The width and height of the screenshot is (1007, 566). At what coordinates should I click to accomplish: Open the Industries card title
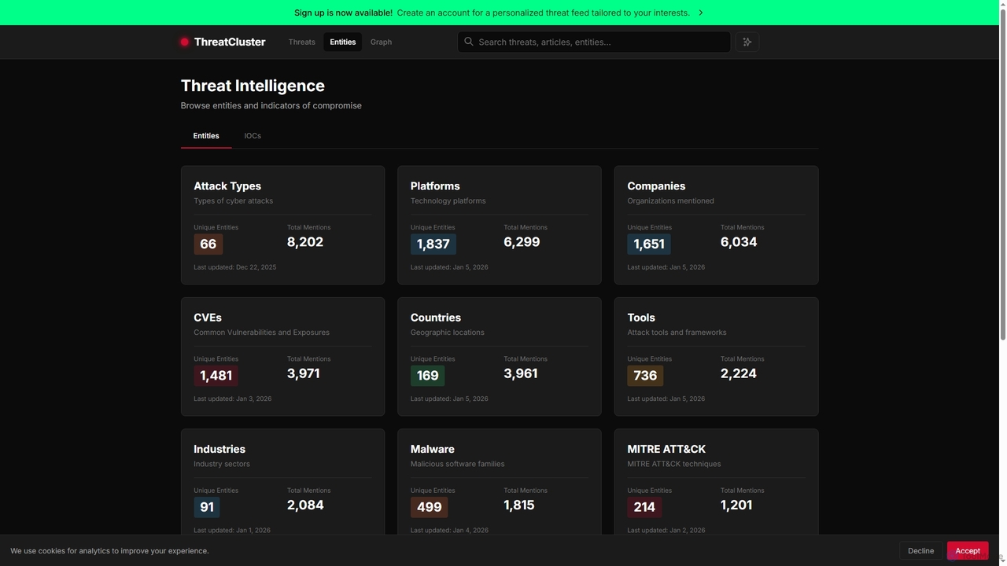point(219,449)
